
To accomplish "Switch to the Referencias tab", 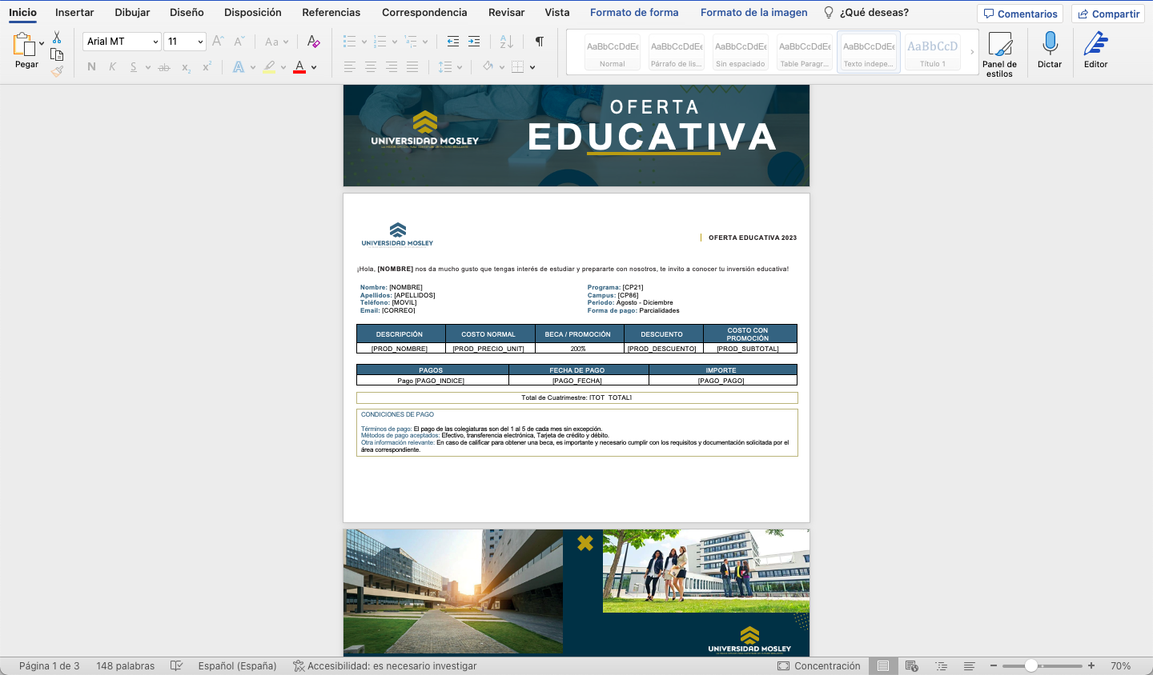I will tap(331, 13).
